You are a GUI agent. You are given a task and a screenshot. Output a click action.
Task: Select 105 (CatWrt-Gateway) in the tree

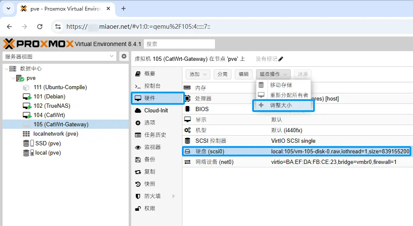(66, 124)
